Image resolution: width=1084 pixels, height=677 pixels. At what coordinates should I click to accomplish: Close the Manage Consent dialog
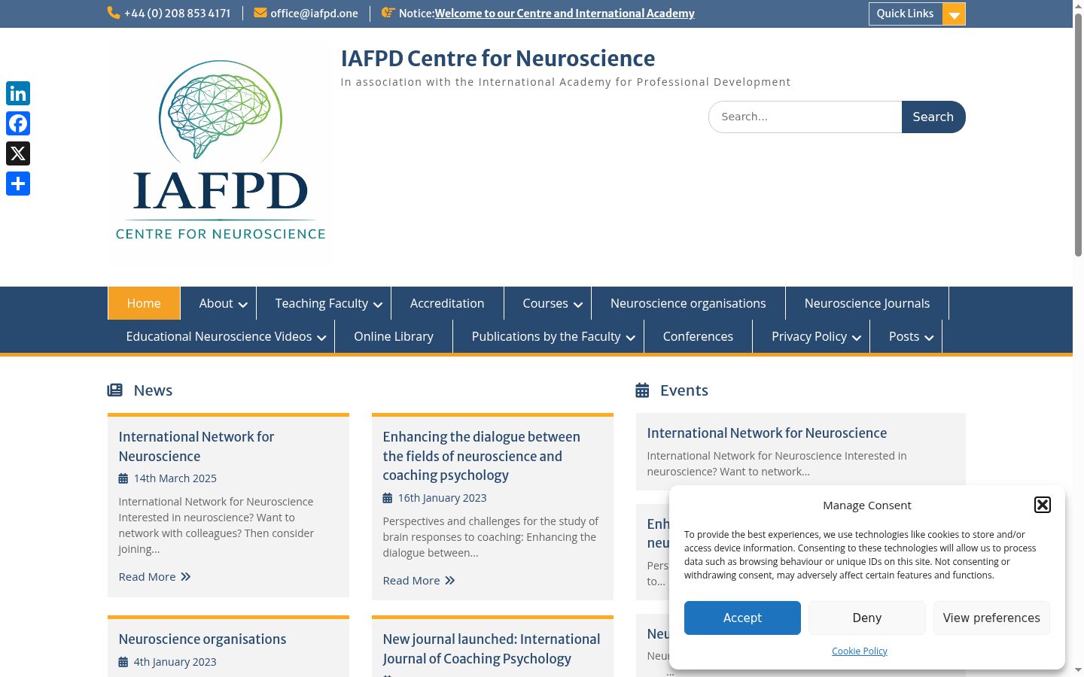pos(1043,505)
